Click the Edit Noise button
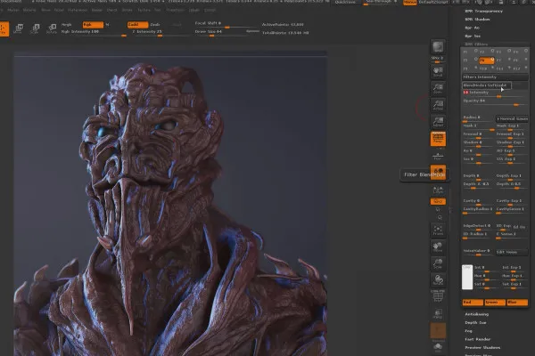 (512, 252)
